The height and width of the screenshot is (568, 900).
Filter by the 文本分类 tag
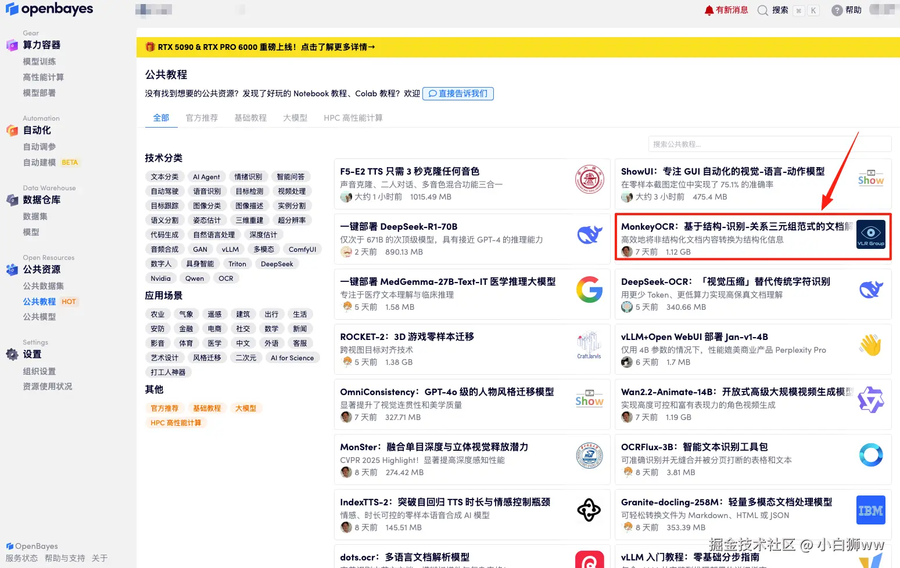[165, 177]
